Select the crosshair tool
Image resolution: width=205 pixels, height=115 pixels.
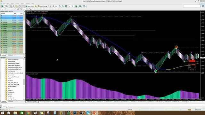pyautogui.click(x=5, y=9)
